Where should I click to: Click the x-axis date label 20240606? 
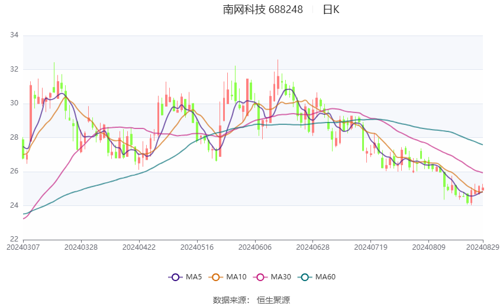pyautogui.click(x=255, y=247)
